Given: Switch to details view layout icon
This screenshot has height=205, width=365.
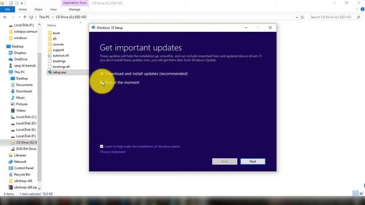Looking at the screenshot, I should pos(355,194).
